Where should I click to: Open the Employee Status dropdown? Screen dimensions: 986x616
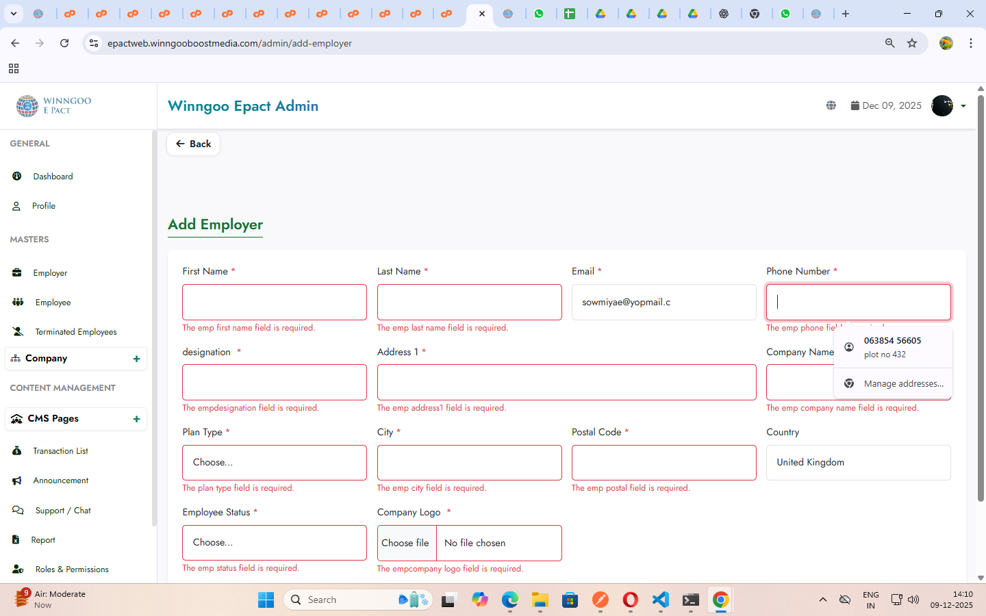[274, 543]
